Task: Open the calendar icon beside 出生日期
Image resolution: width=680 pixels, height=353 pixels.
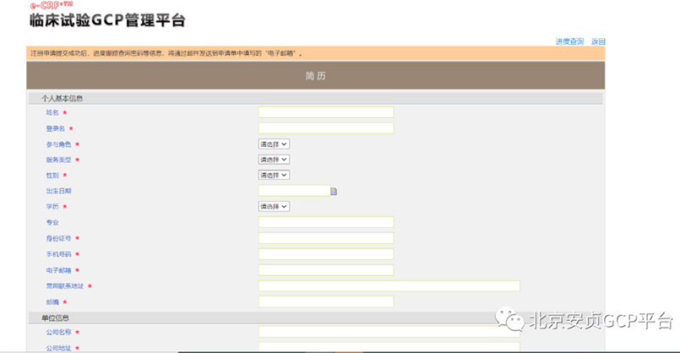Action: [334, 191]
